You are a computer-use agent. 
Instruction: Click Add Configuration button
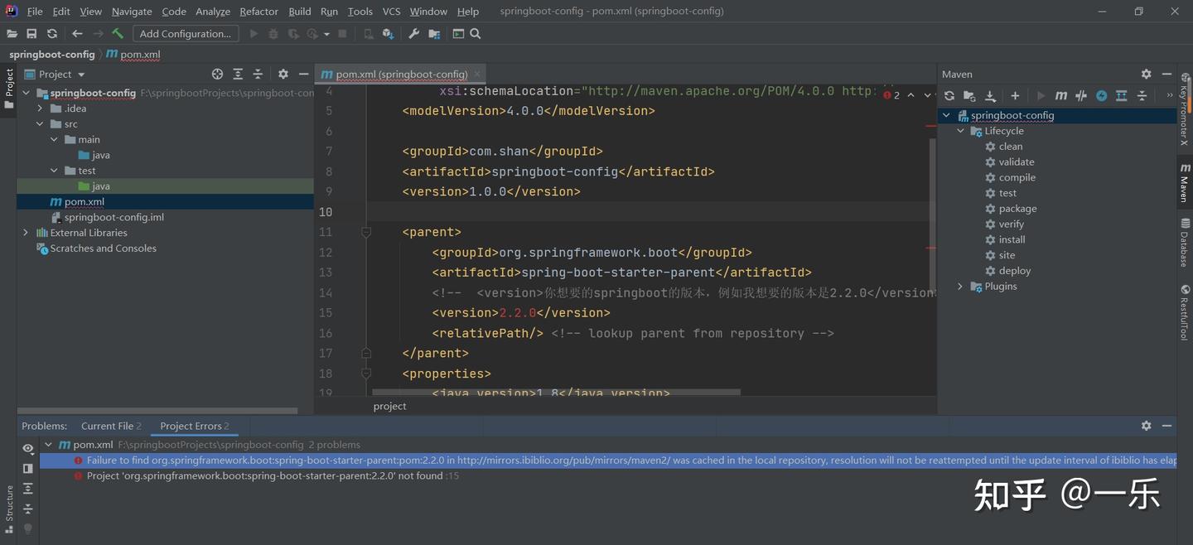pos(186,34)
